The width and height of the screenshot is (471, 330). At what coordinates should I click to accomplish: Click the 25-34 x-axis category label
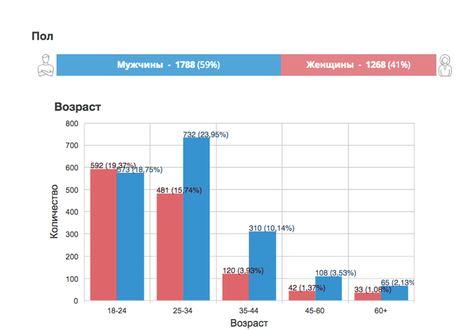pyautogui.click(x=182, y=311)
